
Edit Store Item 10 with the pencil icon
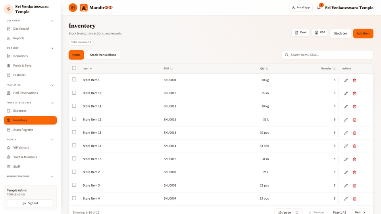(x=346, y=94)
